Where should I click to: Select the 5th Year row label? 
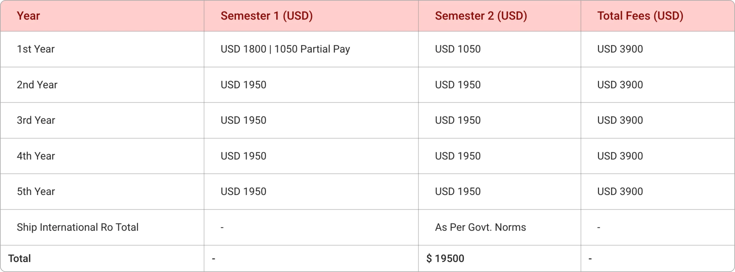pos(36,191)
